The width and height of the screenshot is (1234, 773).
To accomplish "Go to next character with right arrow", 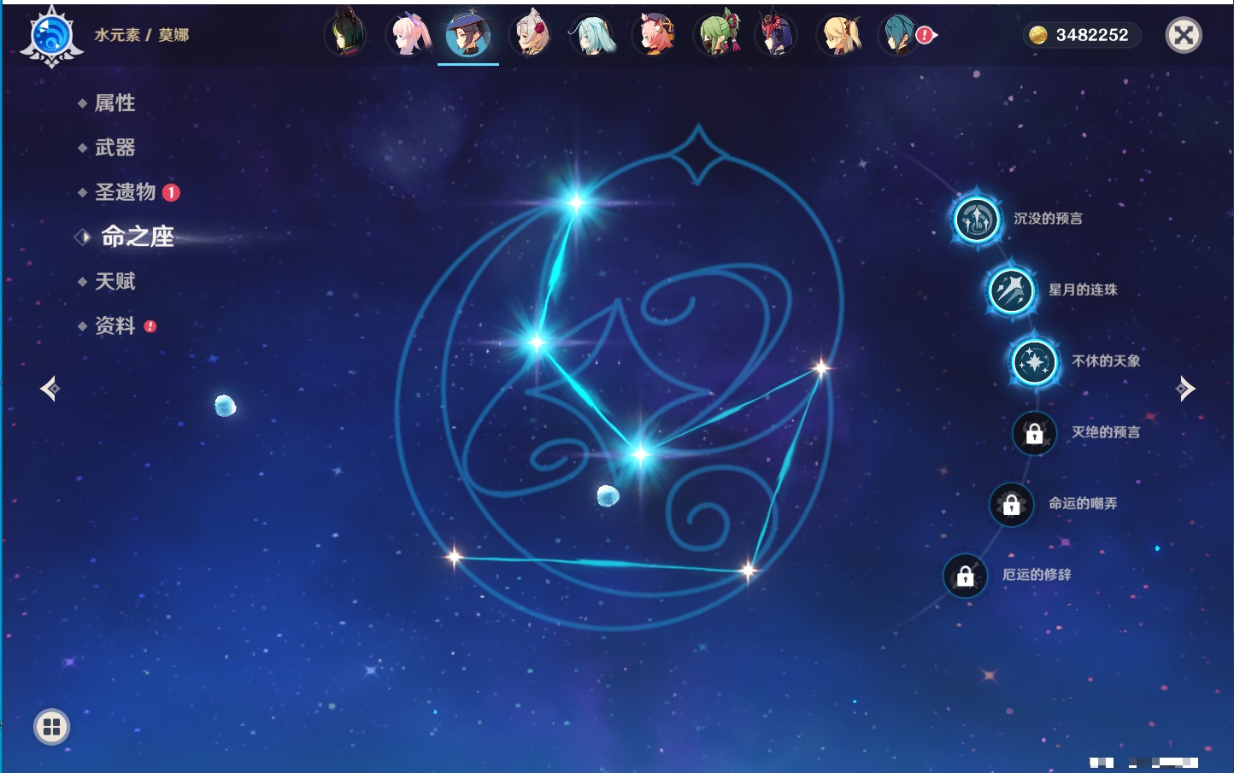I will (1185, 389).
